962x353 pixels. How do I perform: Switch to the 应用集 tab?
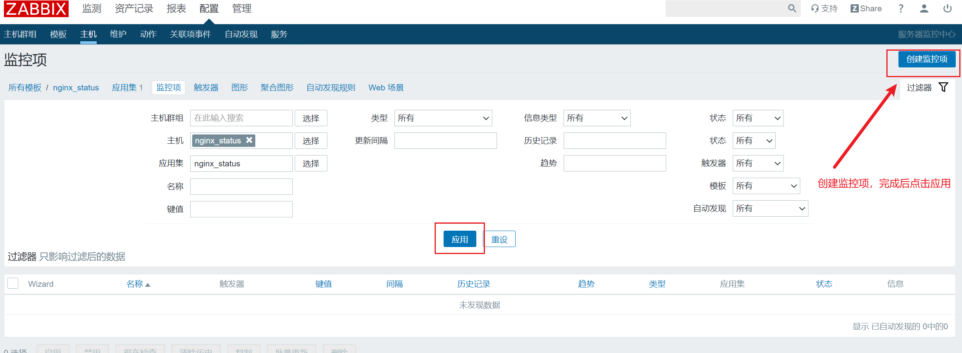tap(124, 88)
